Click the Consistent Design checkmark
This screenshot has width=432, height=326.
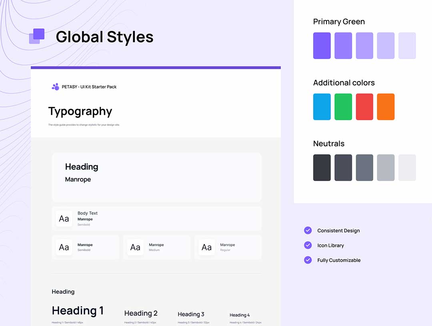308,230
